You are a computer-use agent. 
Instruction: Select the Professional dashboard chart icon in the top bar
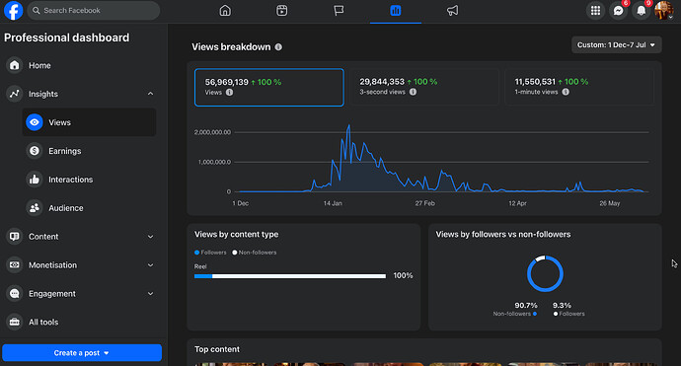395,11
